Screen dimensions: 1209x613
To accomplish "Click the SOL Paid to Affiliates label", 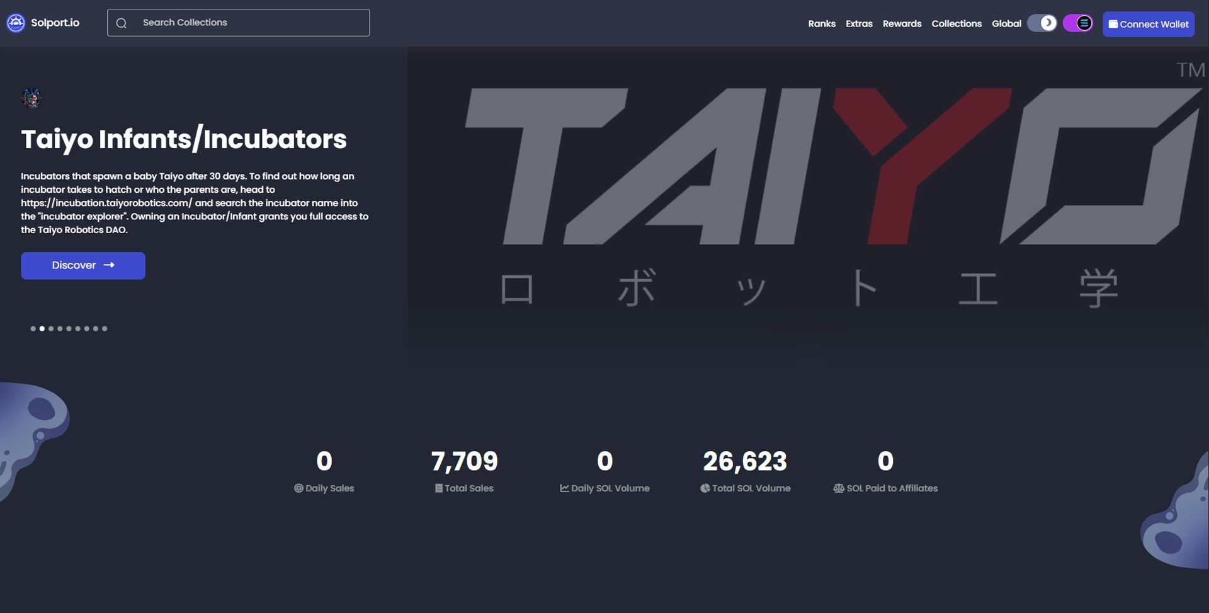I will click(892, 488).
